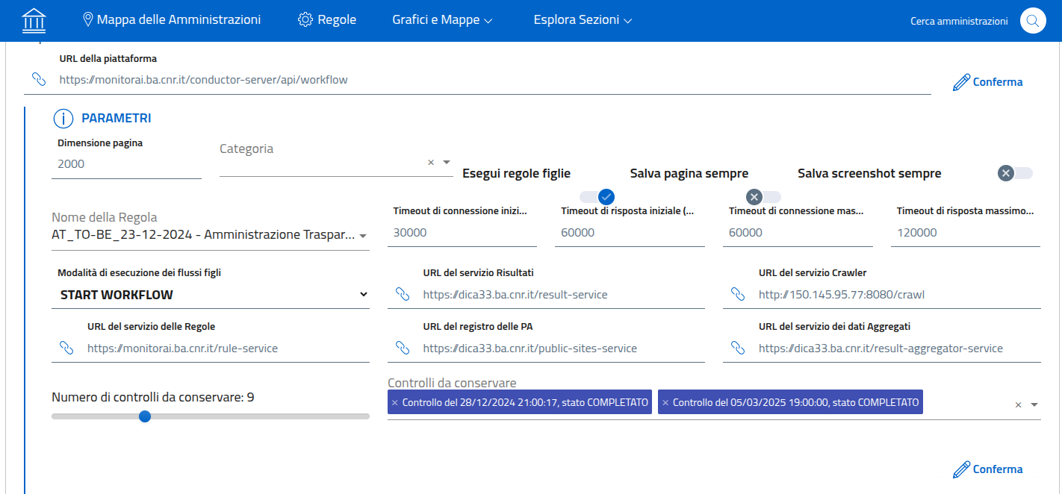Toggle the Esegui regole figlie switch
The height and width of the screenshot is (494, 1062).
pos(597,196)
